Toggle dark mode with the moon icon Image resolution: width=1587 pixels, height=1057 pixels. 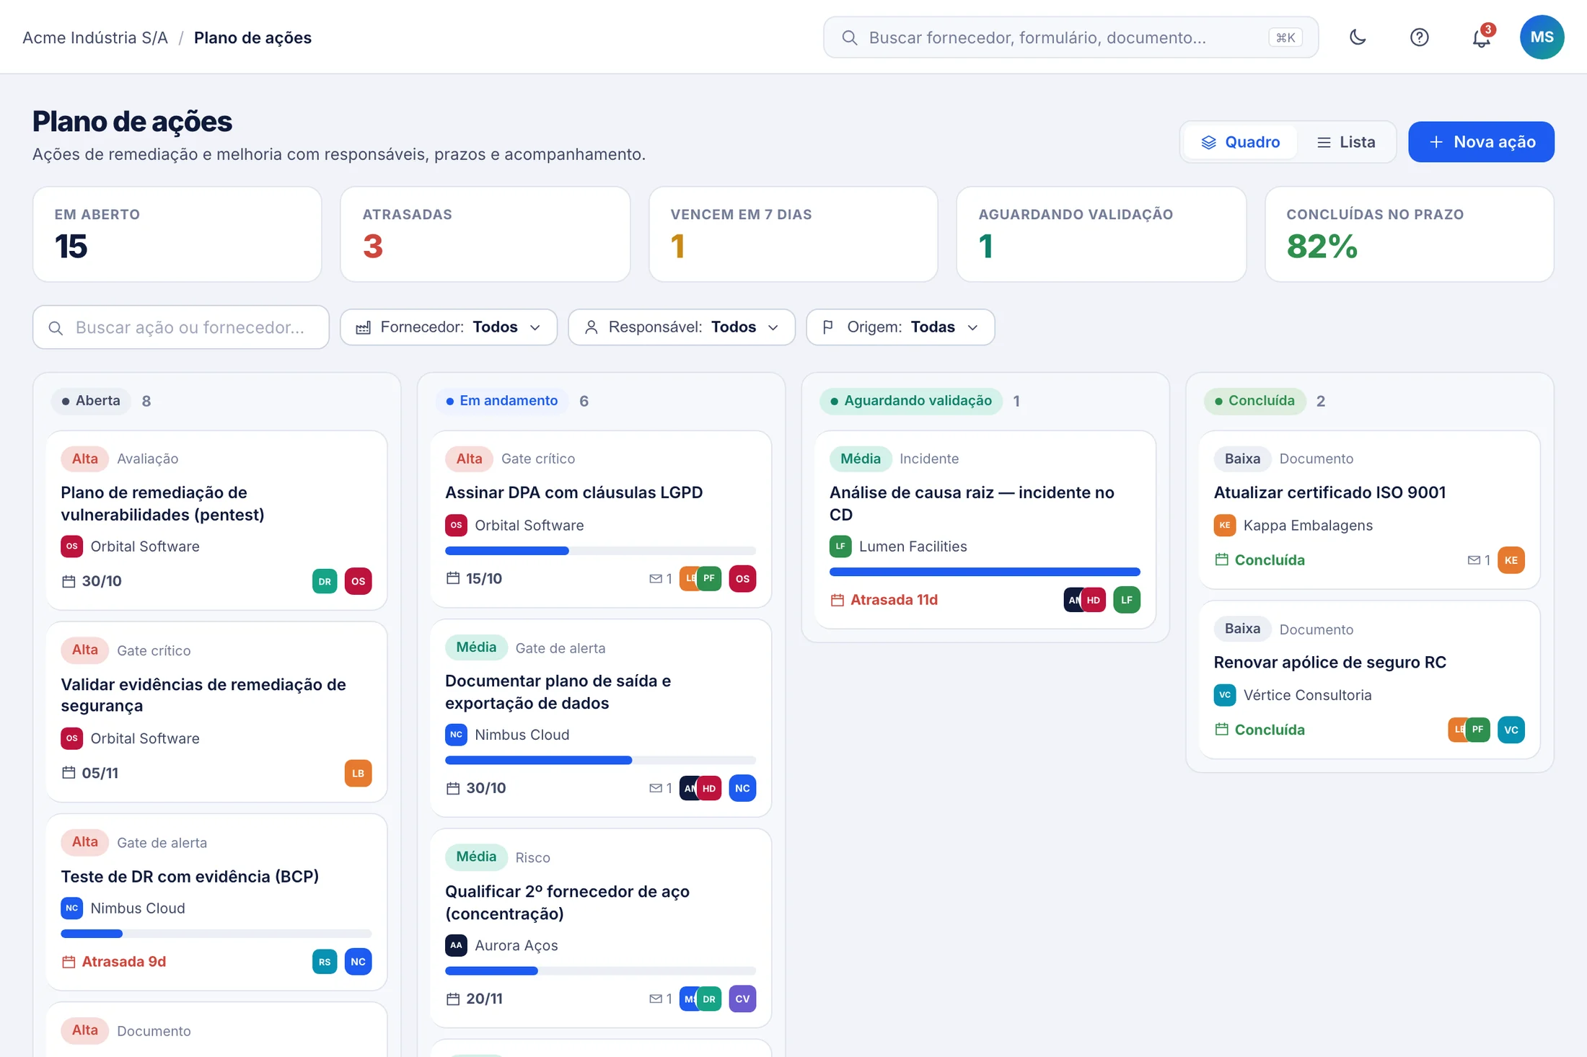[x=1358, y=37]
